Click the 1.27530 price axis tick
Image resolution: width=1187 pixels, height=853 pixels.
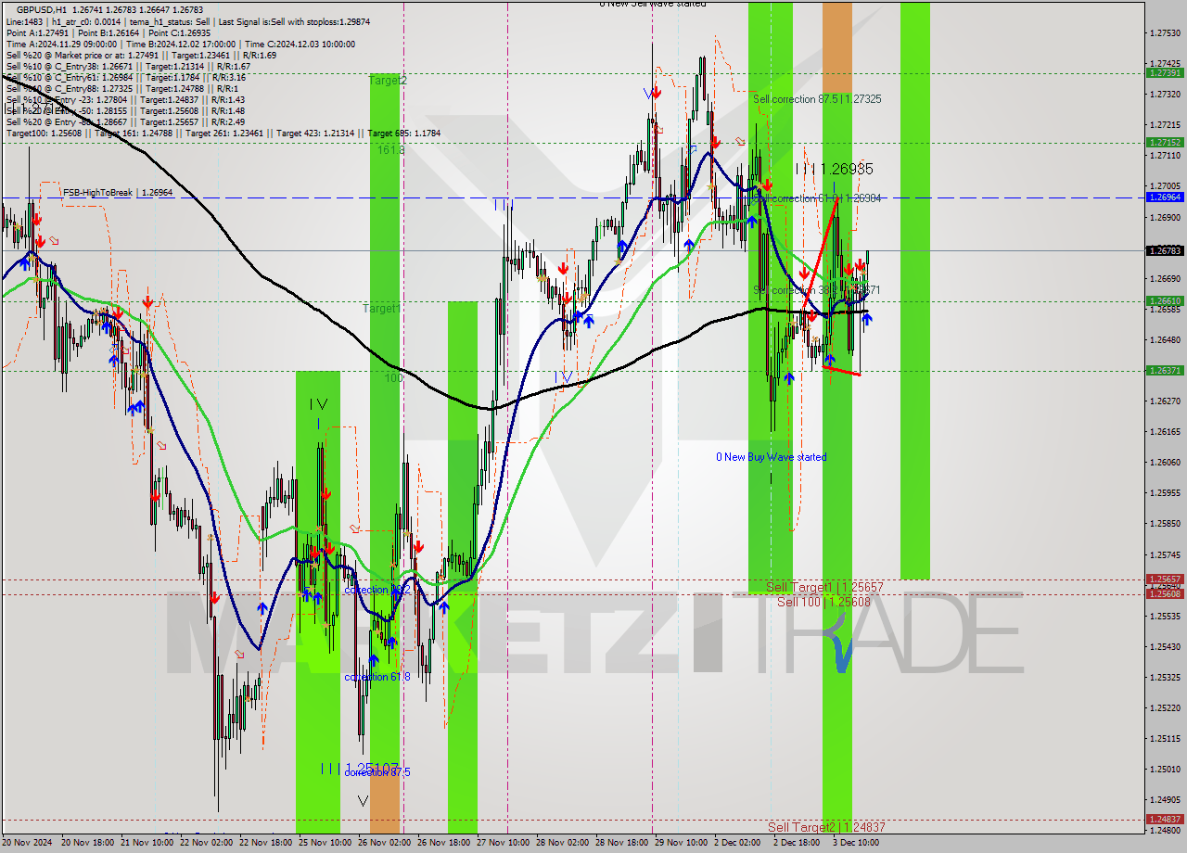coord(1165,33)
